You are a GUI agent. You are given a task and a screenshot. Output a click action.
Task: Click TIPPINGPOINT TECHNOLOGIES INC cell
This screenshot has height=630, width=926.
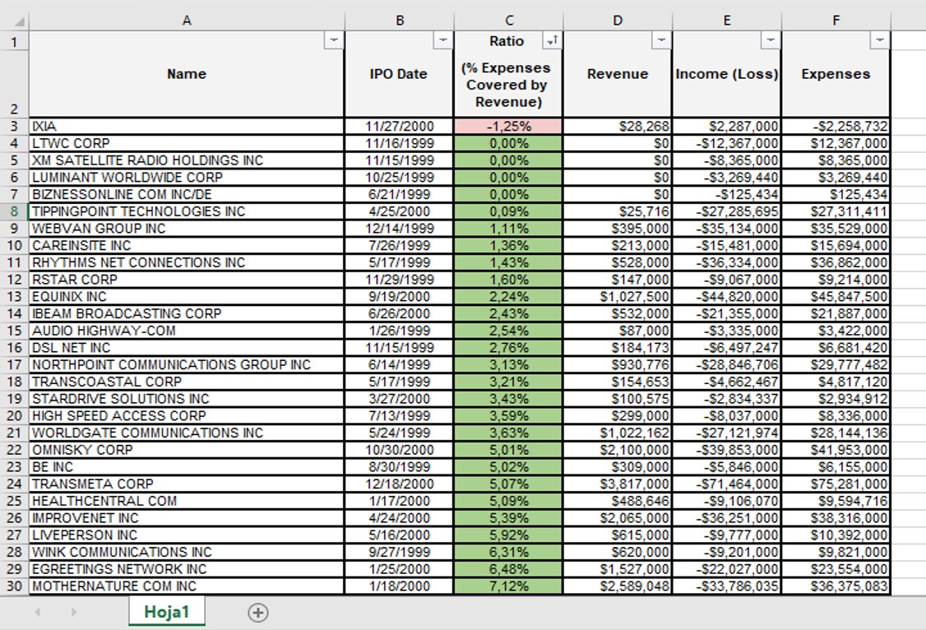[x=187, y=211]
